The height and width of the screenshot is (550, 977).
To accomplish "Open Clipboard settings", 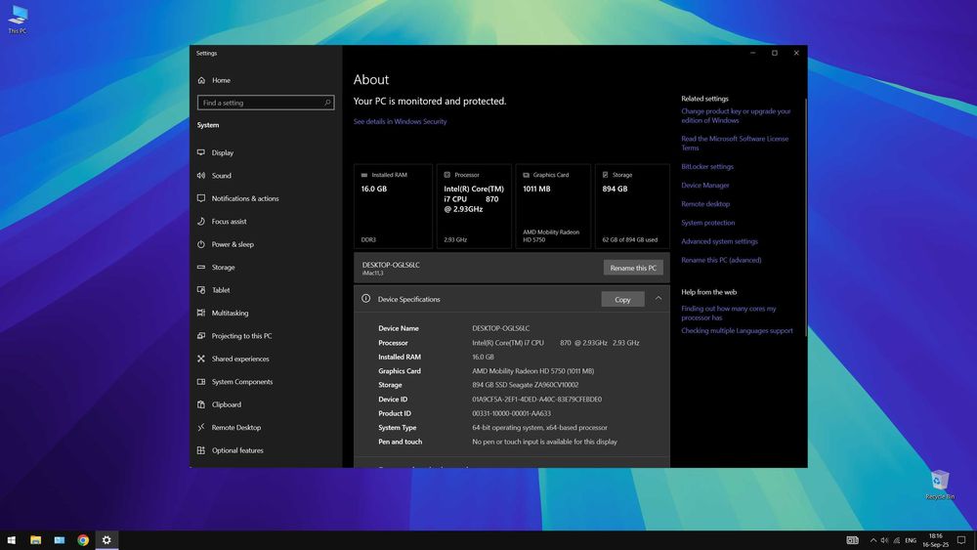I will pos(226,404).
